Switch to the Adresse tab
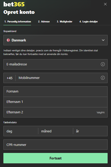 coord(44,22)
